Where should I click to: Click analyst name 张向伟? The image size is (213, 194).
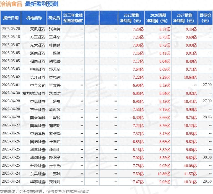pos(54,142)
